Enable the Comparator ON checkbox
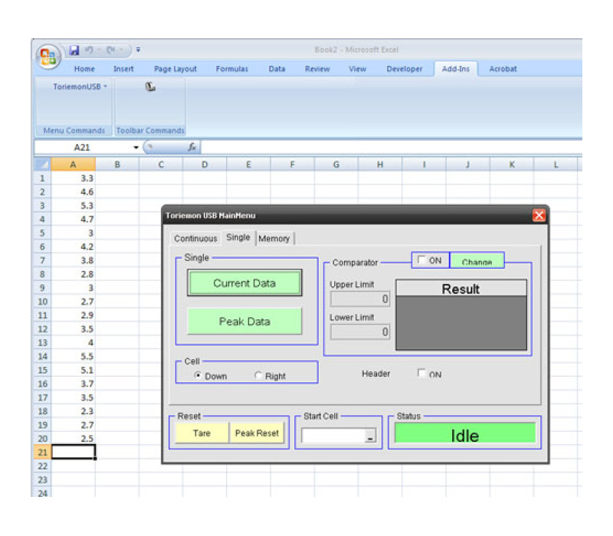The width and height of the screenshot is (613, 536). (x=422, y=260)
